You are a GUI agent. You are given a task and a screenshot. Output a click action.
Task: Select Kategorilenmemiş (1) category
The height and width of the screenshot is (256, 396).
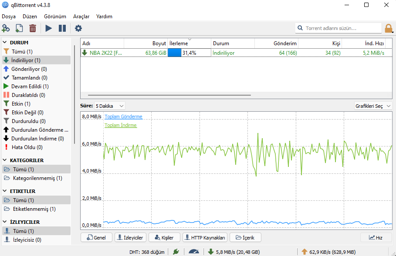pos(36,178)
